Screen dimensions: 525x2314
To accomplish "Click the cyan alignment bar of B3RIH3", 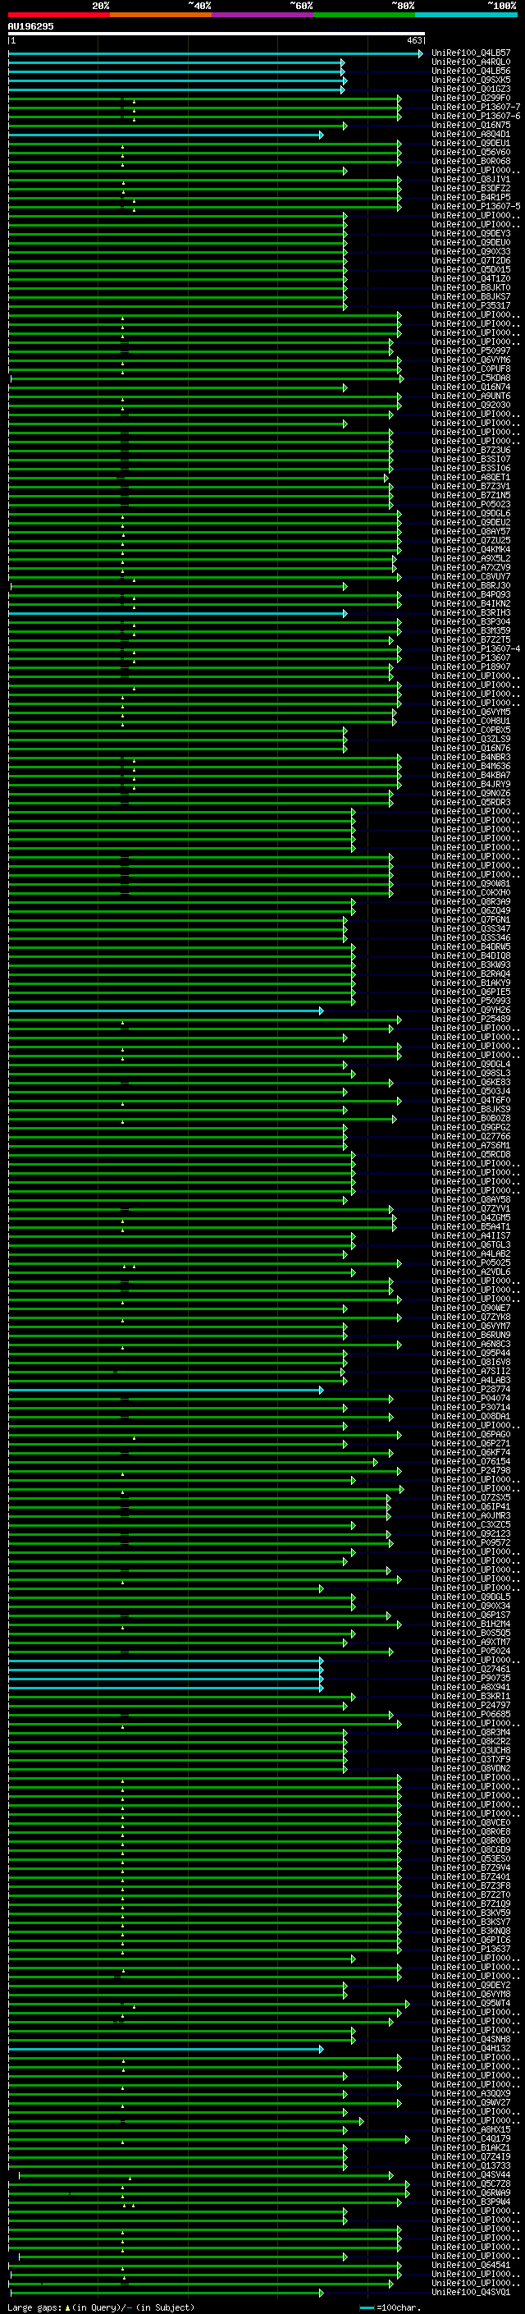I will [x=178, y=613].
